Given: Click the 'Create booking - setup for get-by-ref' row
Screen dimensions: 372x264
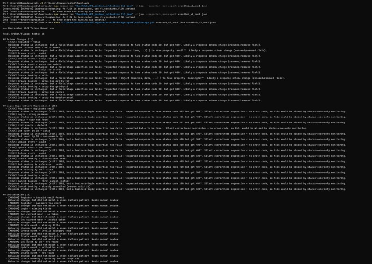Looking at the screenshot, I should (38, 81).
